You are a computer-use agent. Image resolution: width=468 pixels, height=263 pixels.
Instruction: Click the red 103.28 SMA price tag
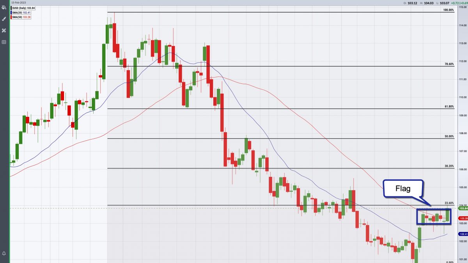point(463,218)
